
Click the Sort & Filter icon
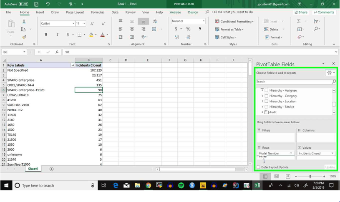point(316,21)
